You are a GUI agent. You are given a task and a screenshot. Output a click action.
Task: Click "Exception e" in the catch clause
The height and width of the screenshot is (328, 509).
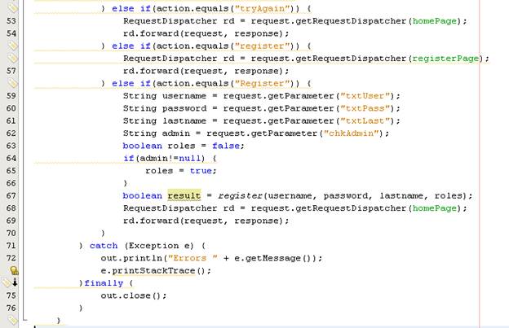click(x=161, y=246)
